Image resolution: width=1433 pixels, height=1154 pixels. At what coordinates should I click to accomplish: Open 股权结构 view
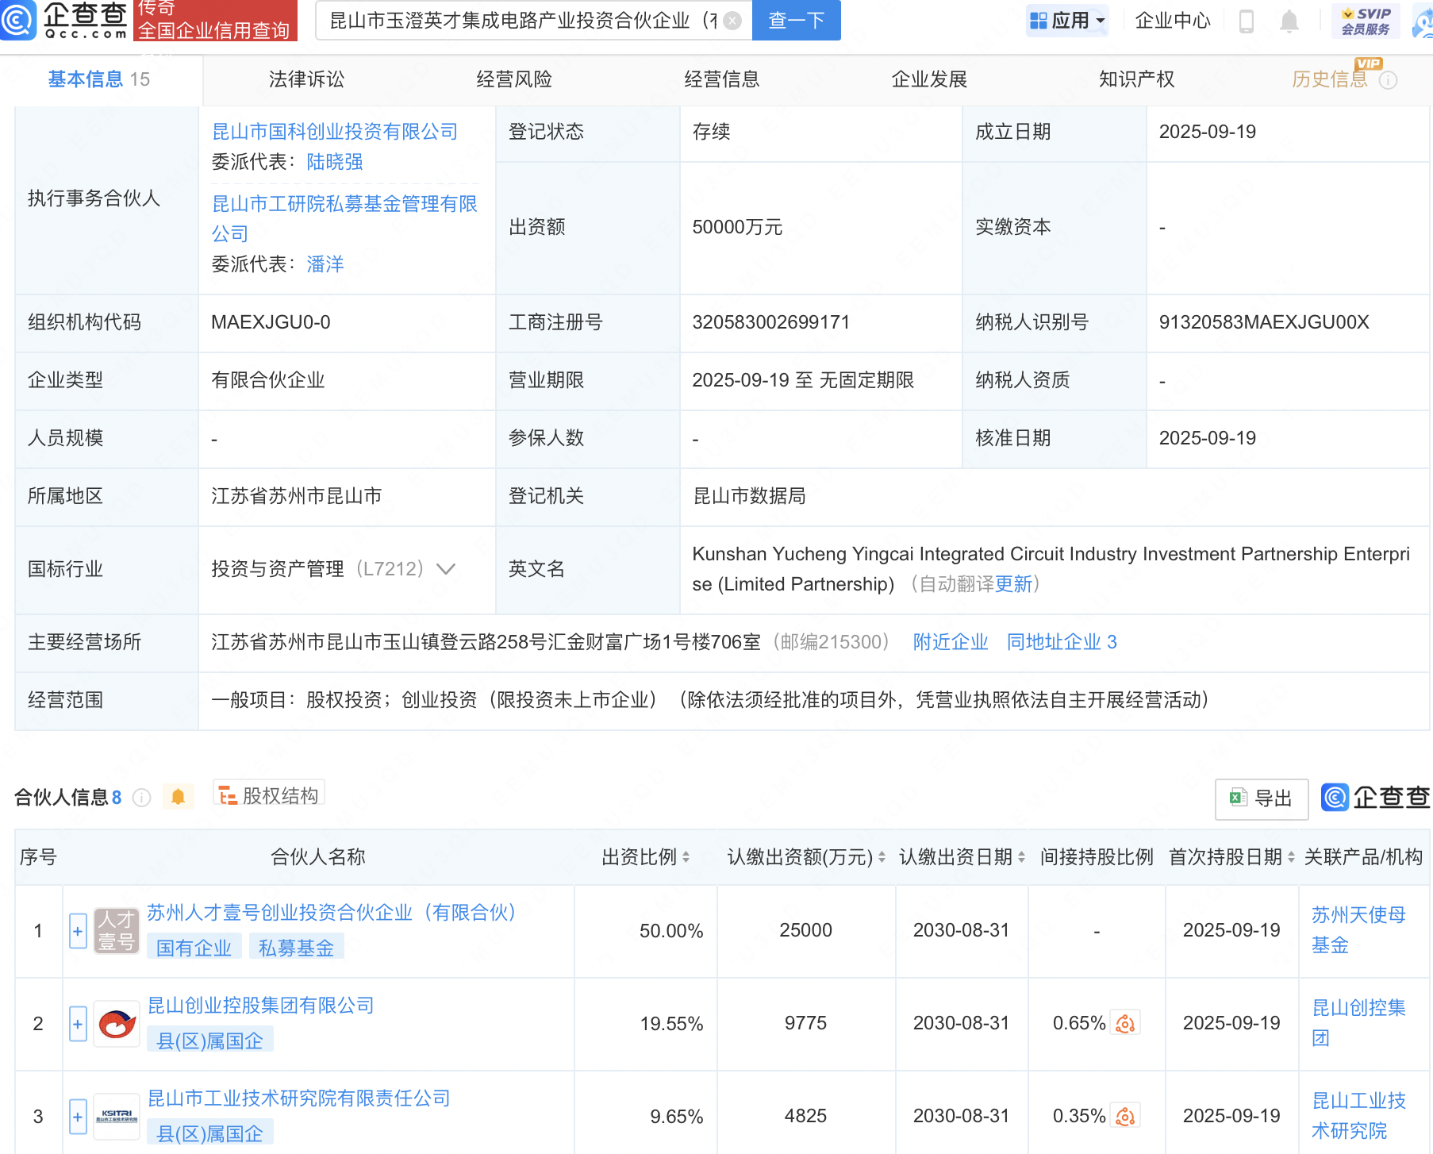[268, 795]
